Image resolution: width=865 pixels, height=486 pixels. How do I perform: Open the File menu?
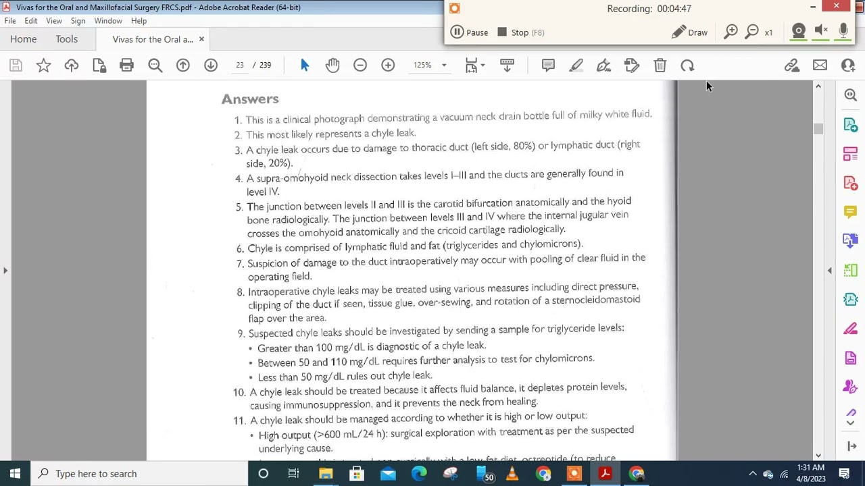[x=10, y=21]
